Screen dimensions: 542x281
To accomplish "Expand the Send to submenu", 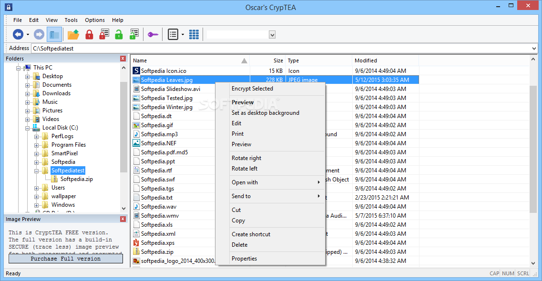I will [x=270, y=196].
